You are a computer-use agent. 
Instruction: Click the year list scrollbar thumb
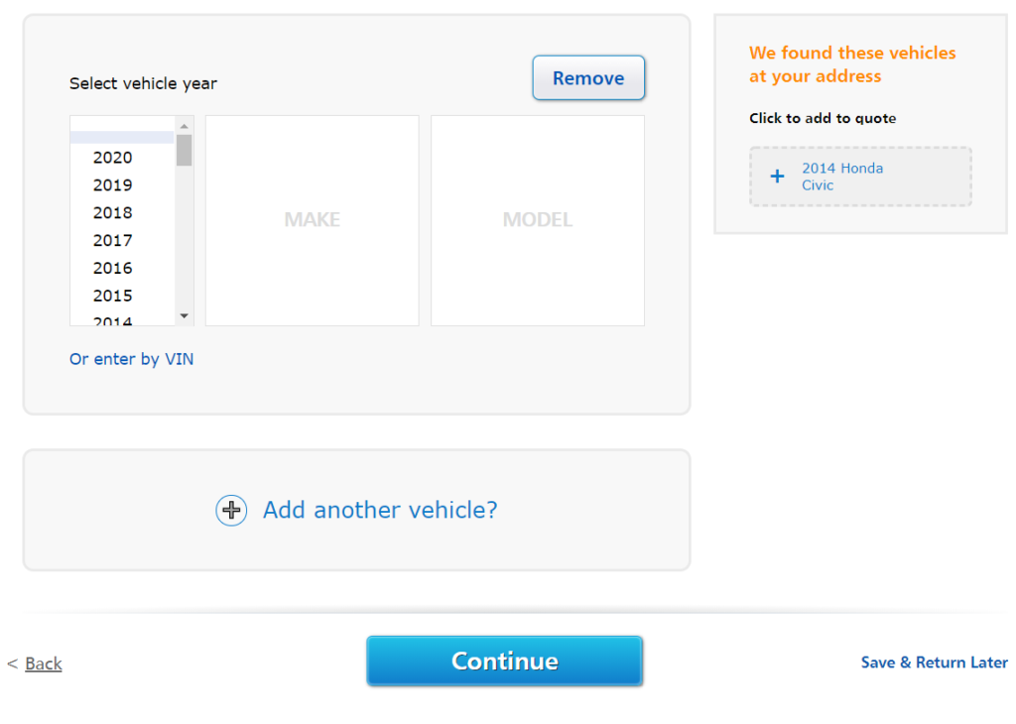[x=184, y=150]
